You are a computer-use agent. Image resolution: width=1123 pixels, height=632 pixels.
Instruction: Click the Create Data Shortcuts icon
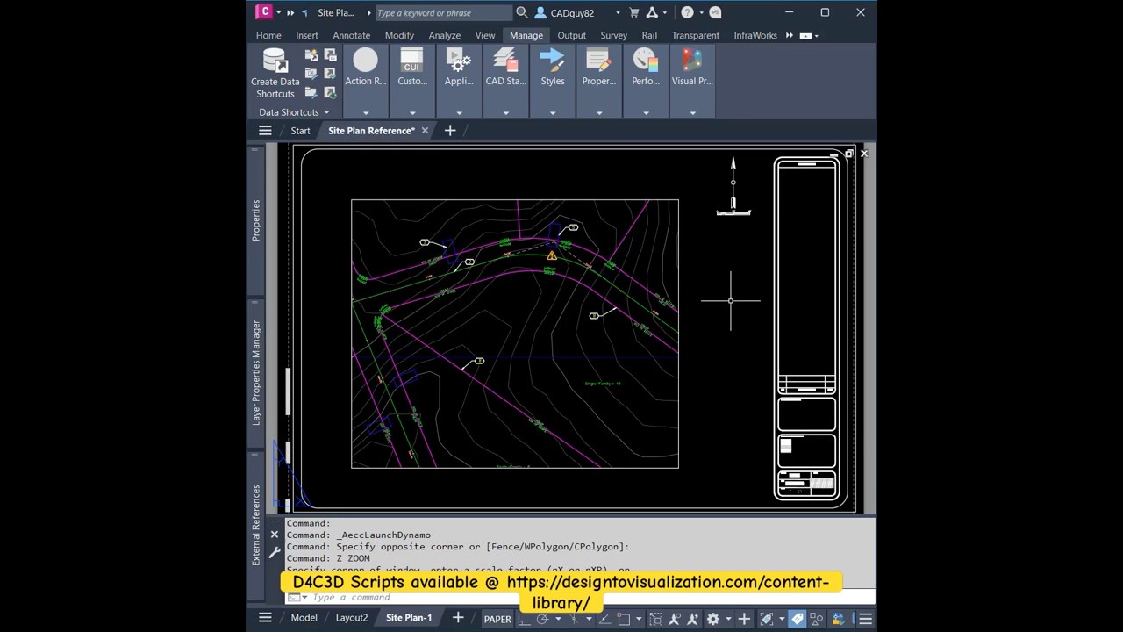click(x=275, y=60)
